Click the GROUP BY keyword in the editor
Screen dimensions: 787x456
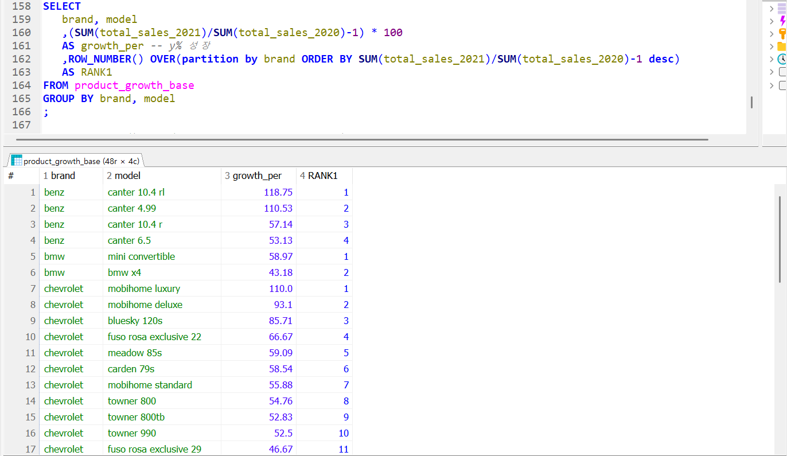[68, 98]
